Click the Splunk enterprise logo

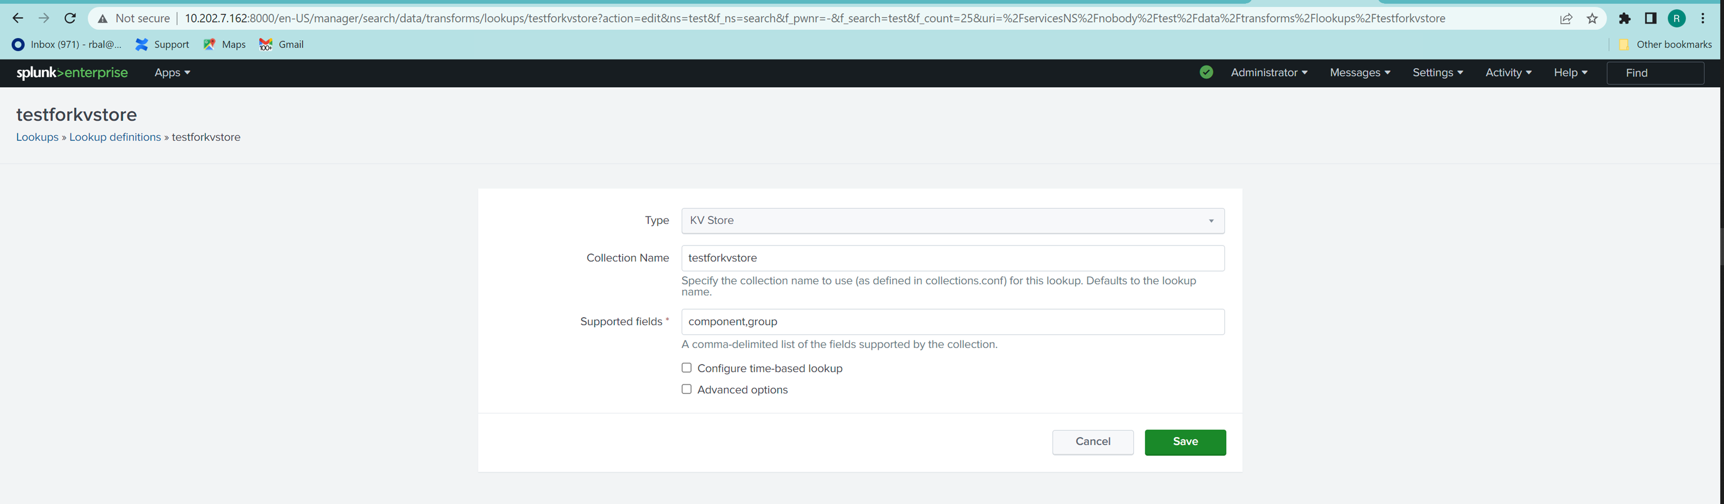pyautogui.click(x=72, y=72)
